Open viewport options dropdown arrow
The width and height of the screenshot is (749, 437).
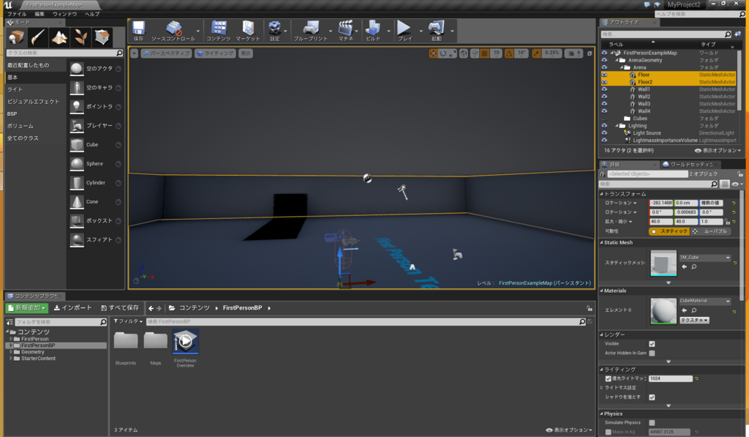point(135,53)
